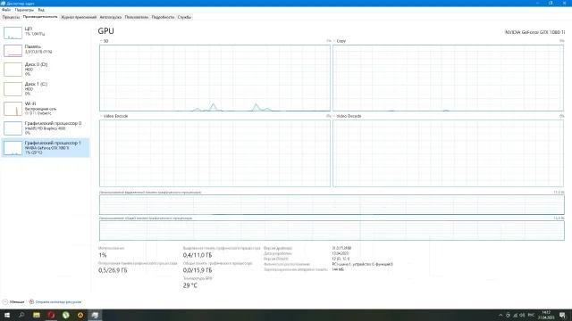572x321 pixels.
Task: Switch to the Автозагрузка tab
Action: point(111,17)
